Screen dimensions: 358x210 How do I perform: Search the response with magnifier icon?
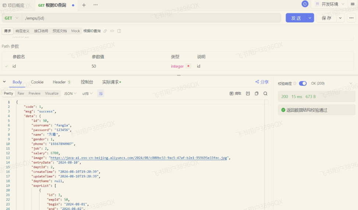point(265,93)
